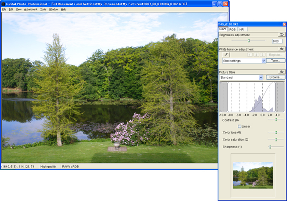The width and height of the screenshot is (287, 201).
Task: Click the preview thumbnail in the tool palette
Action: coord(253,174)
